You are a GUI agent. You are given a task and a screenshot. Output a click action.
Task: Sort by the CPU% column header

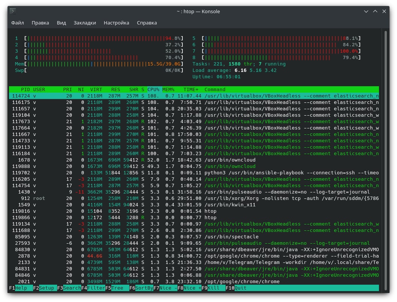pos(153,90)
